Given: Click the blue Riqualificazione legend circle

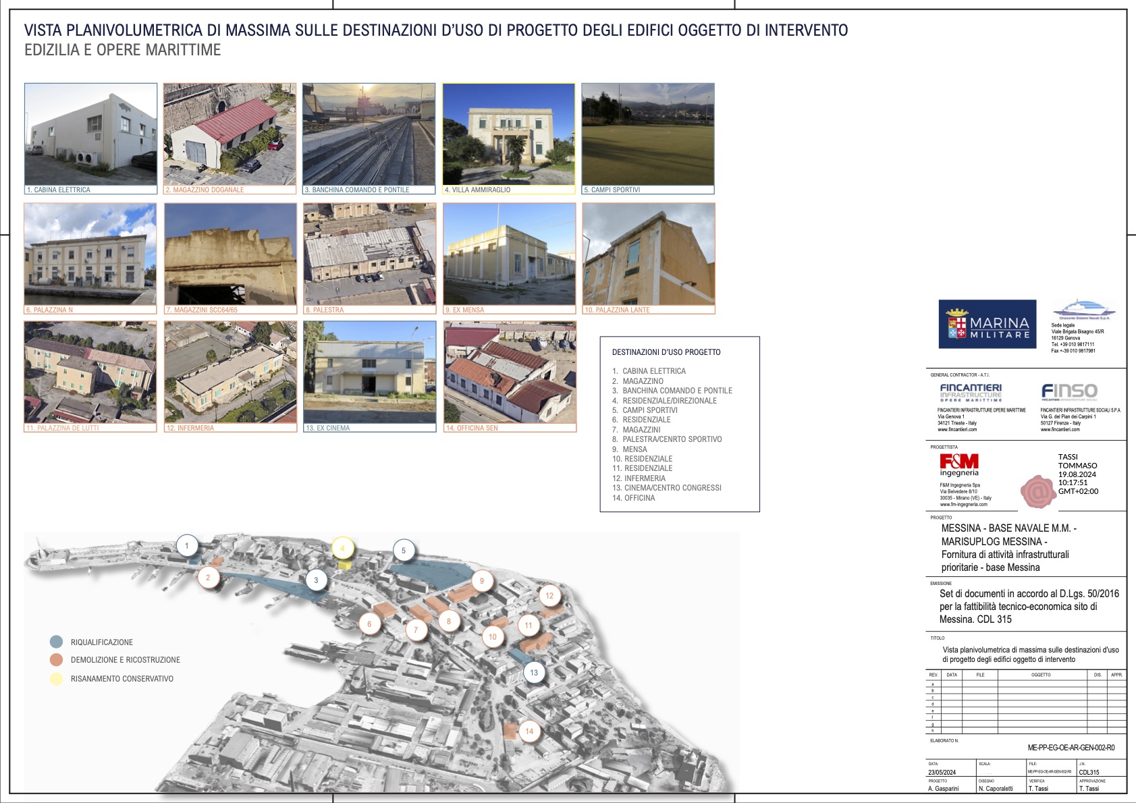Looking at the screenshot, I should click(57, 642).
